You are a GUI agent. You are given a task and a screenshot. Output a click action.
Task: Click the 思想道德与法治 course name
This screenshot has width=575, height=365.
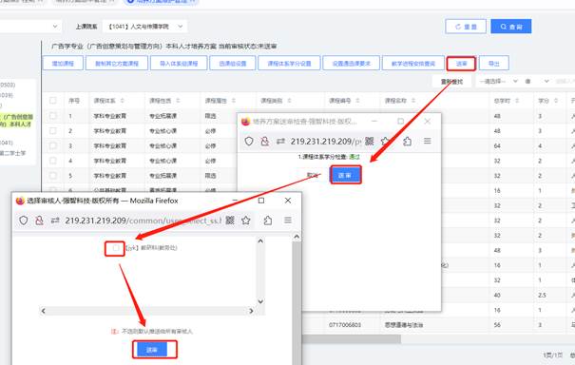403,325
